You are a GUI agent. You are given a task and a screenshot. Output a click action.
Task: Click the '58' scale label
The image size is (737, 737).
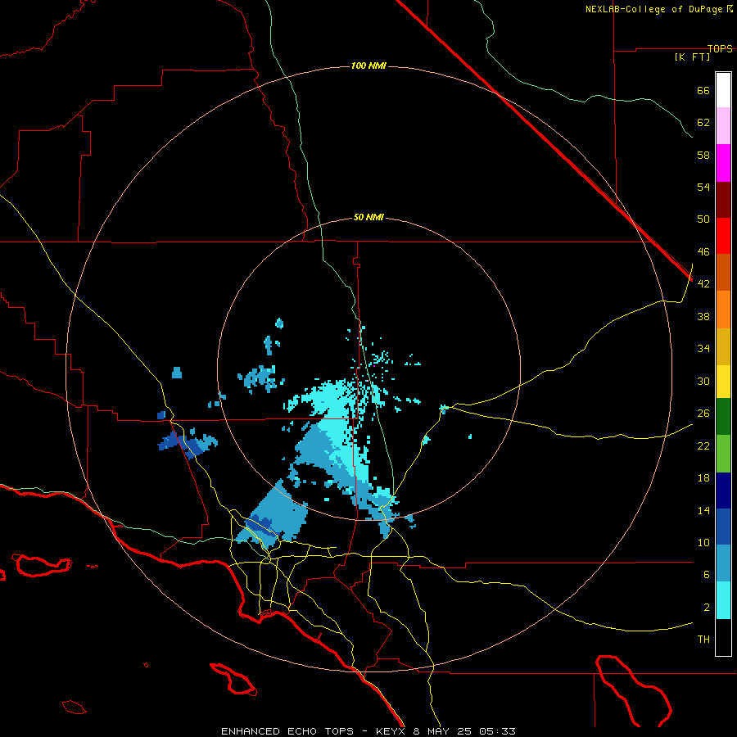point(703,155)
